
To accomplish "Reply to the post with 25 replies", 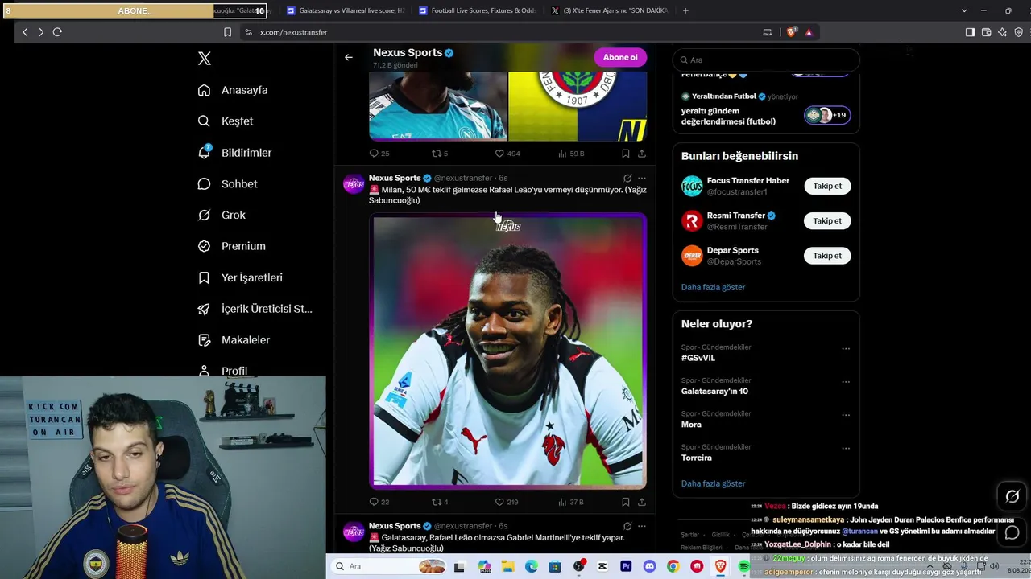I will click(379, 154).
